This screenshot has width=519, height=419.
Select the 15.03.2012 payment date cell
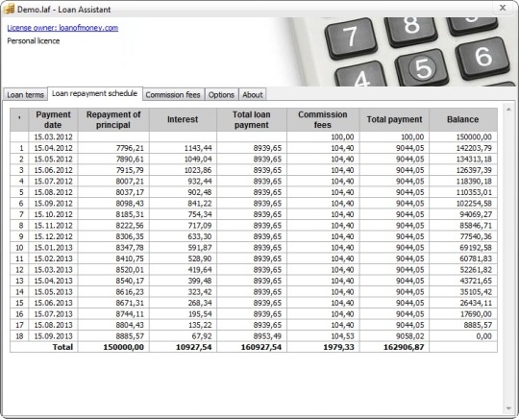click(53, 137)
